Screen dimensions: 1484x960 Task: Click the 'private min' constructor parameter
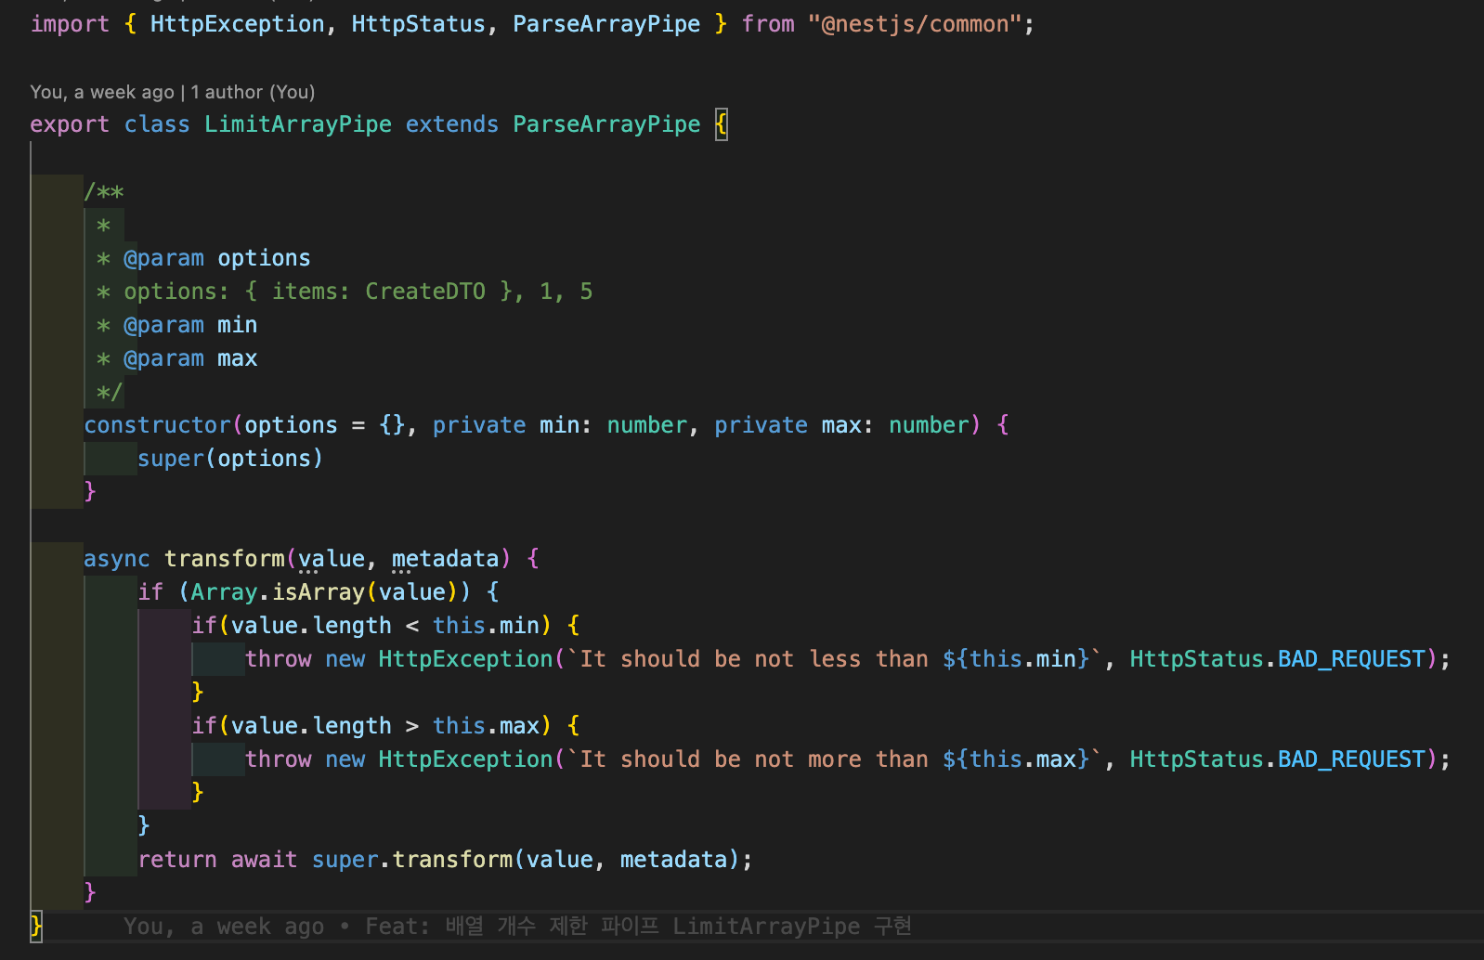506,425
